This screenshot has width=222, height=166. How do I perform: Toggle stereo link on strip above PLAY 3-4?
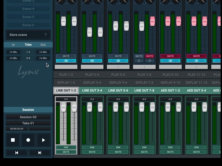click(x=92, y=61)
